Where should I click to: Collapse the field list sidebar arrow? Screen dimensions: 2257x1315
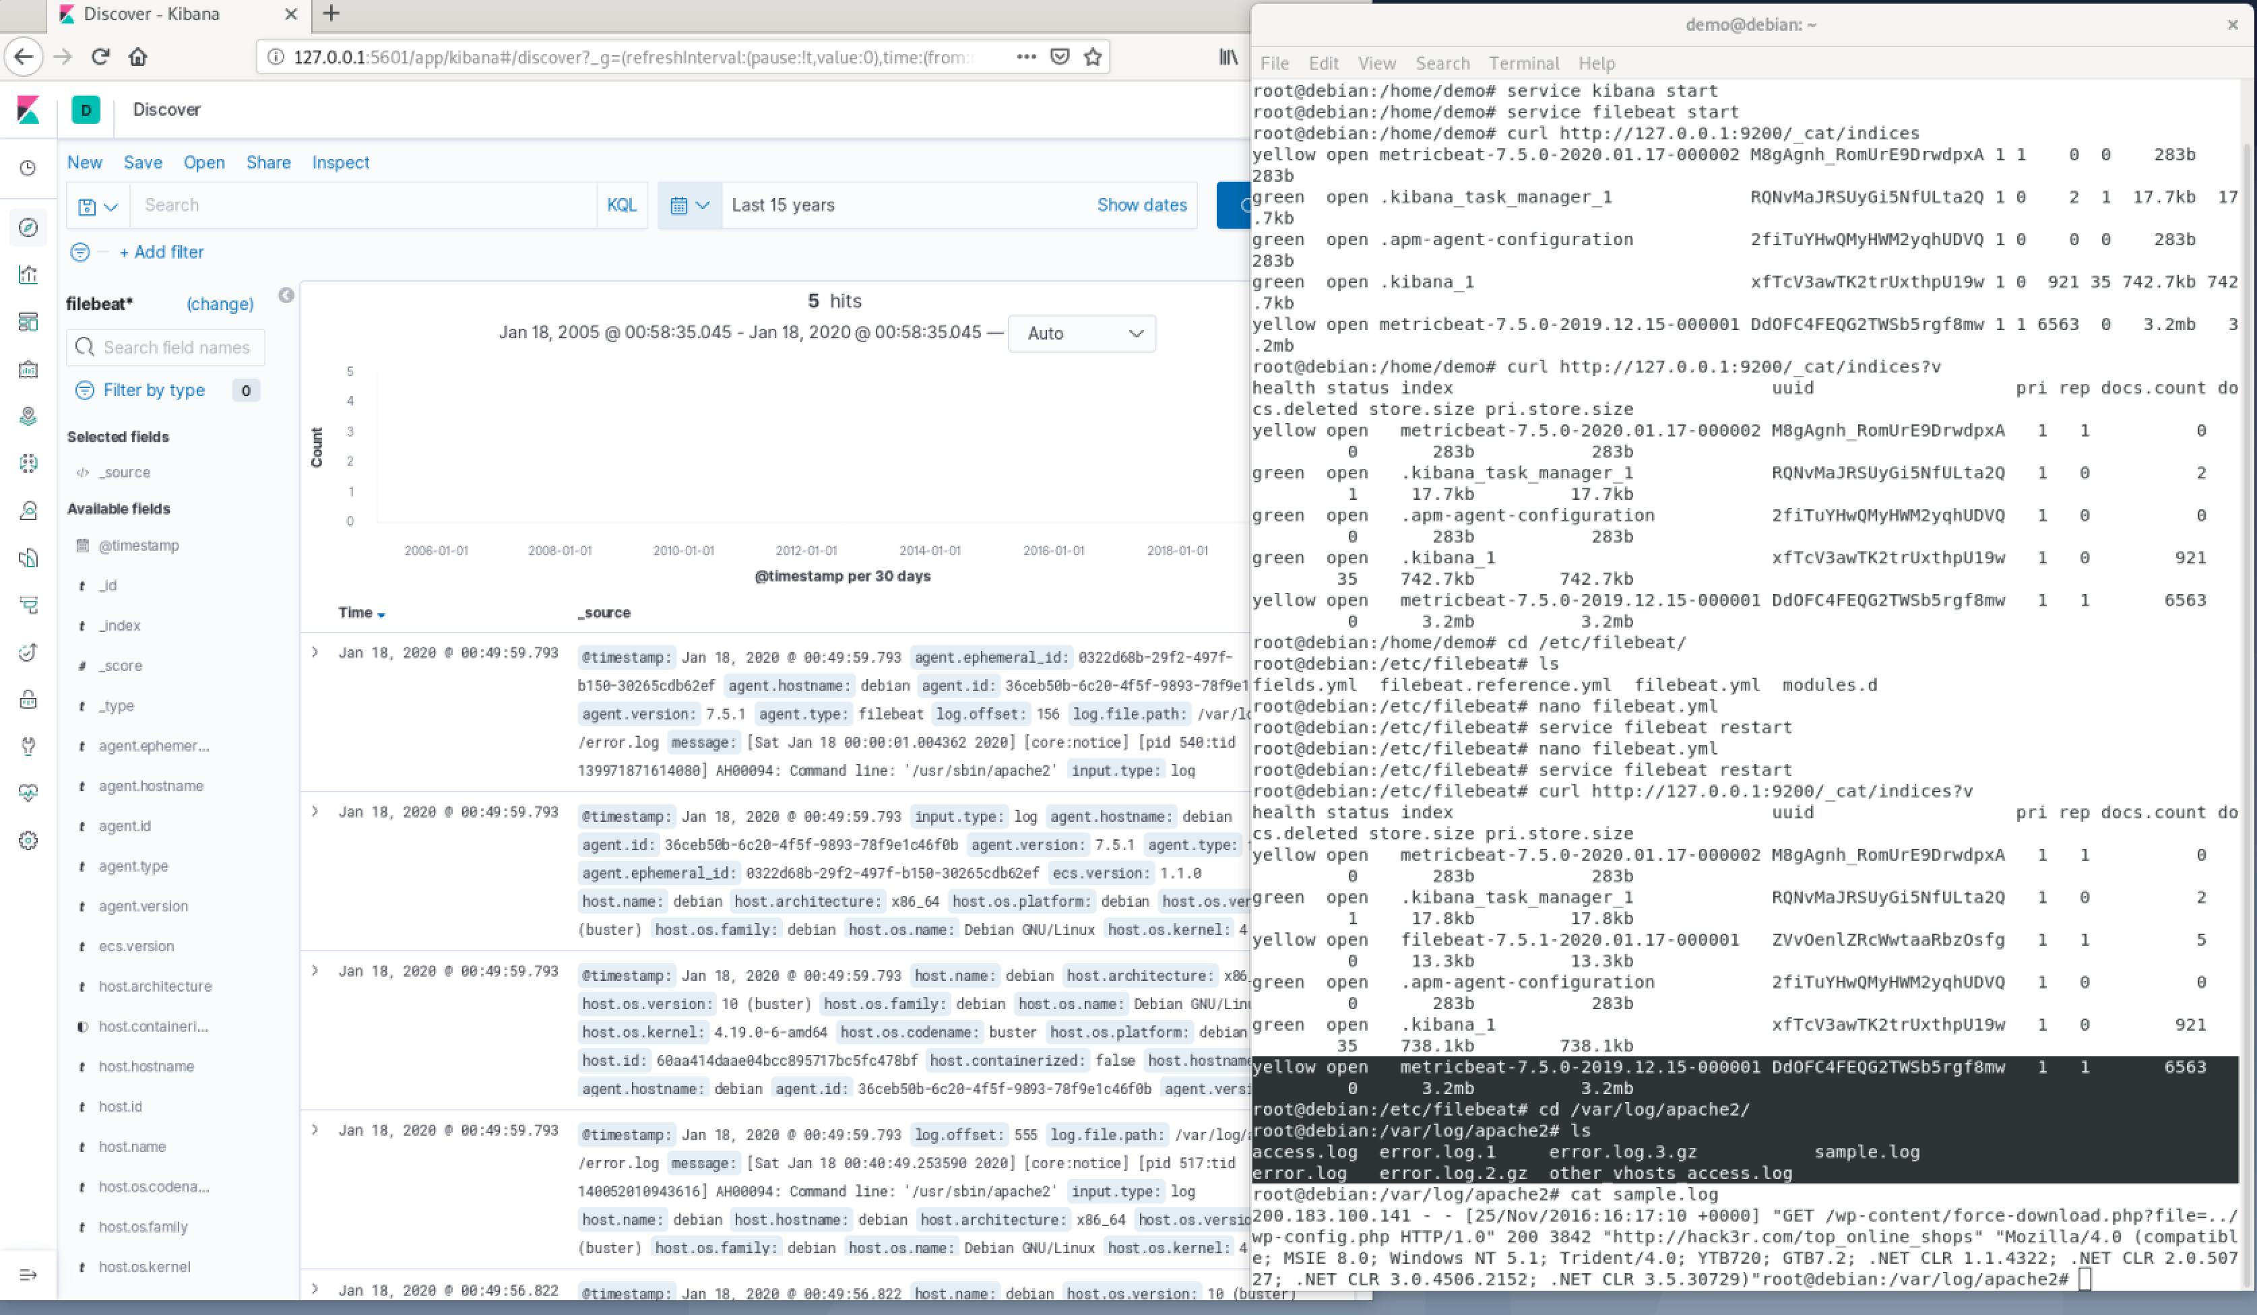click(x=286, y=296)
